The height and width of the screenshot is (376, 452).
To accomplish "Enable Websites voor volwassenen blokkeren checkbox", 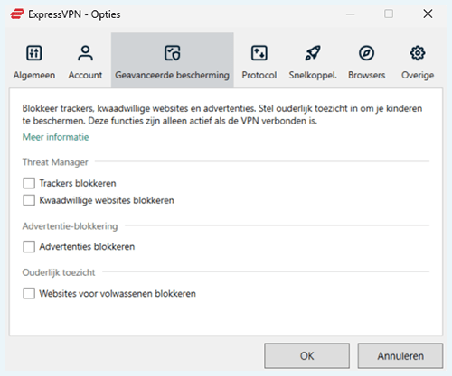I will coord(29,293).
